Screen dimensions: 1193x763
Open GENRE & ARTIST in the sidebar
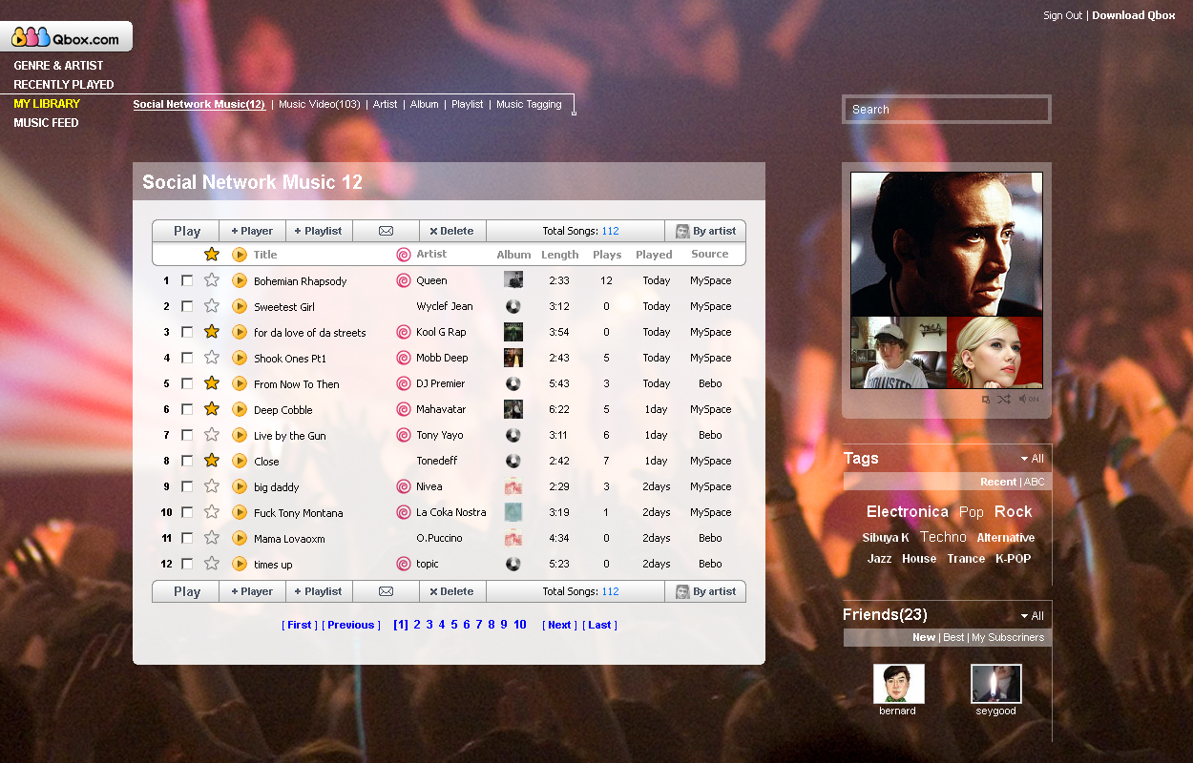pos(58,66)
